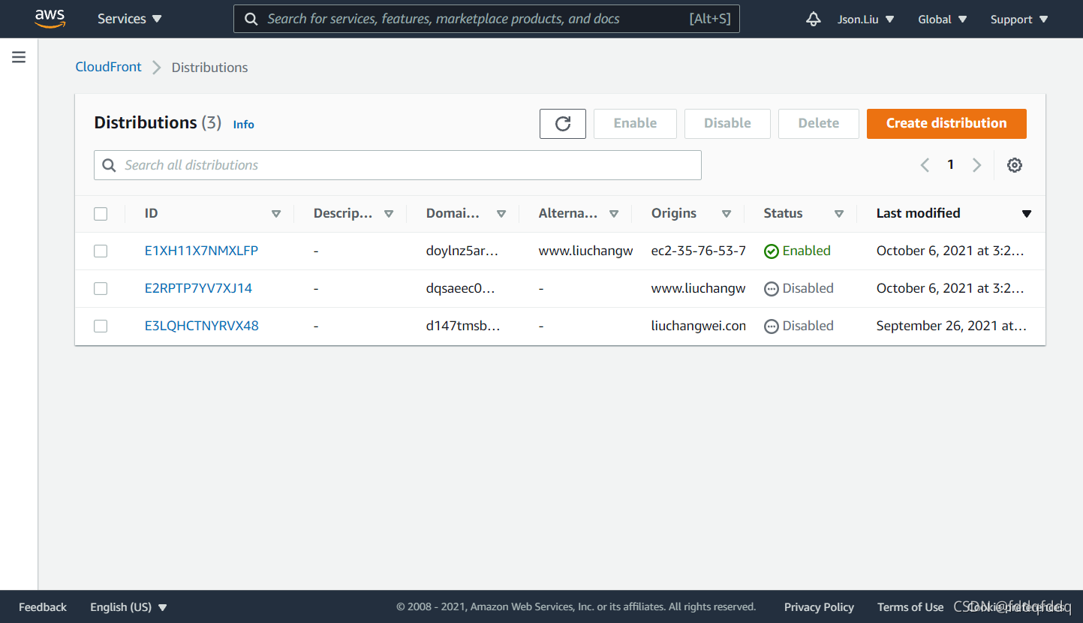The height and width of the screenshot is (623, 1083).
Task: Click domain cell dqsaeec0…
Action: [x=460, y=289]
